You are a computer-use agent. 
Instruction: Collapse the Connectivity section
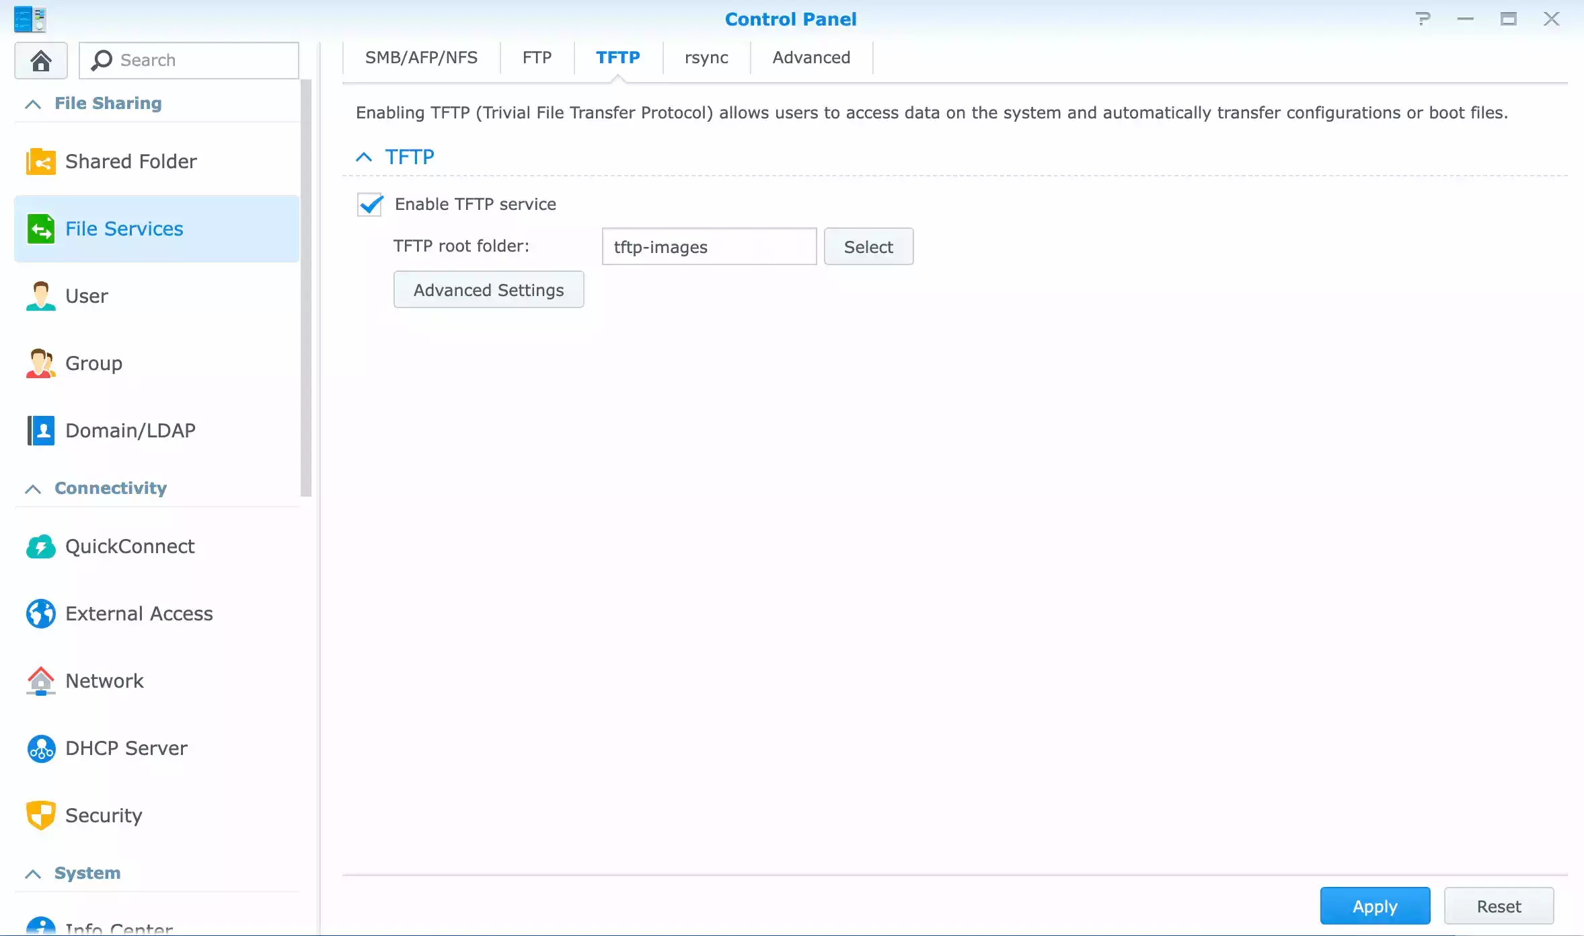tap(33, 489)
